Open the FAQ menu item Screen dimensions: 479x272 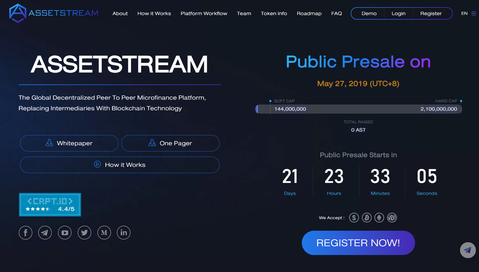click(x=336, y=13)
